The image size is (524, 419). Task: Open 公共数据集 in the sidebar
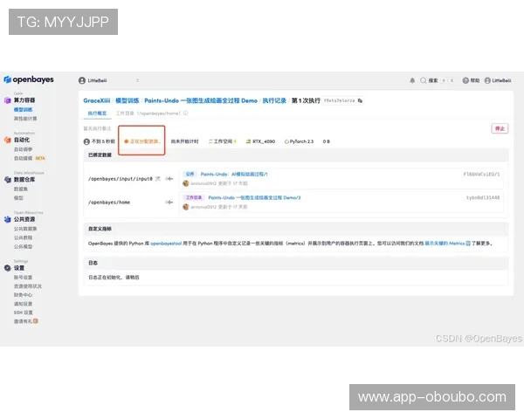pyautogui.click(x=25, y=229)
